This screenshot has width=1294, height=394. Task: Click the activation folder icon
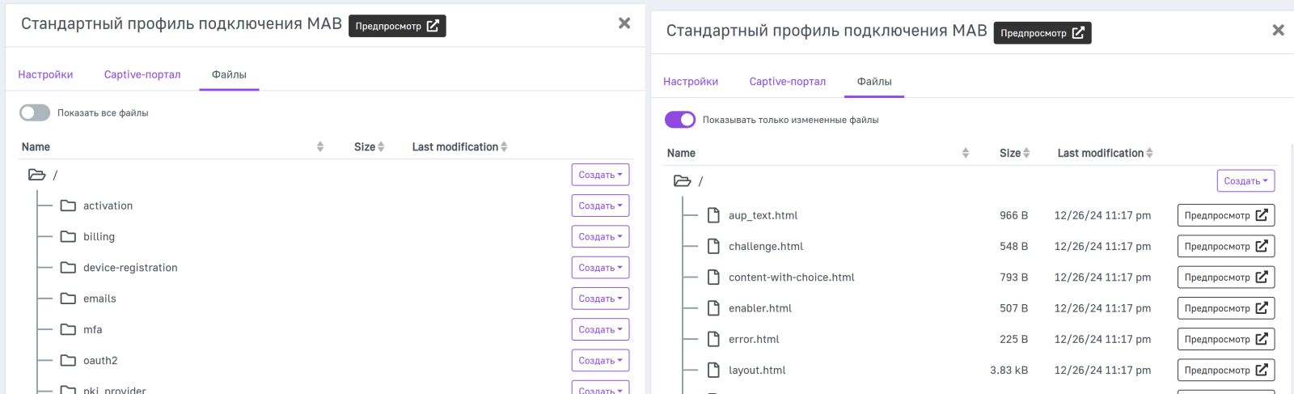(68, 205)
